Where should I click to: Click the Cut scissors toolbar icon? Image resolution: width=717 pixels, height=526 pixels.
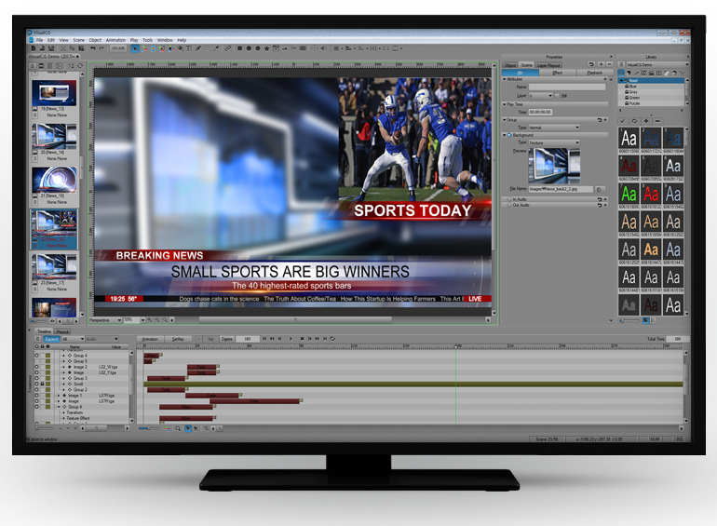(63, 48)
